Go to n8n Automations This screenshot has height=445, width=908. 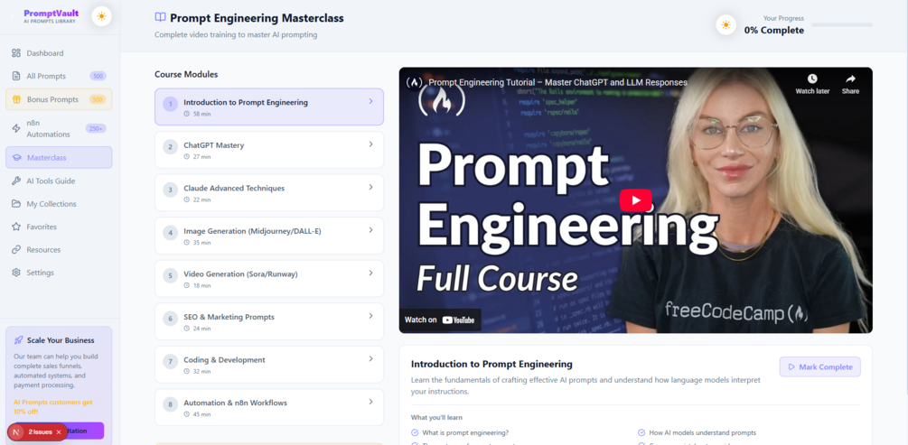[59, 128]
